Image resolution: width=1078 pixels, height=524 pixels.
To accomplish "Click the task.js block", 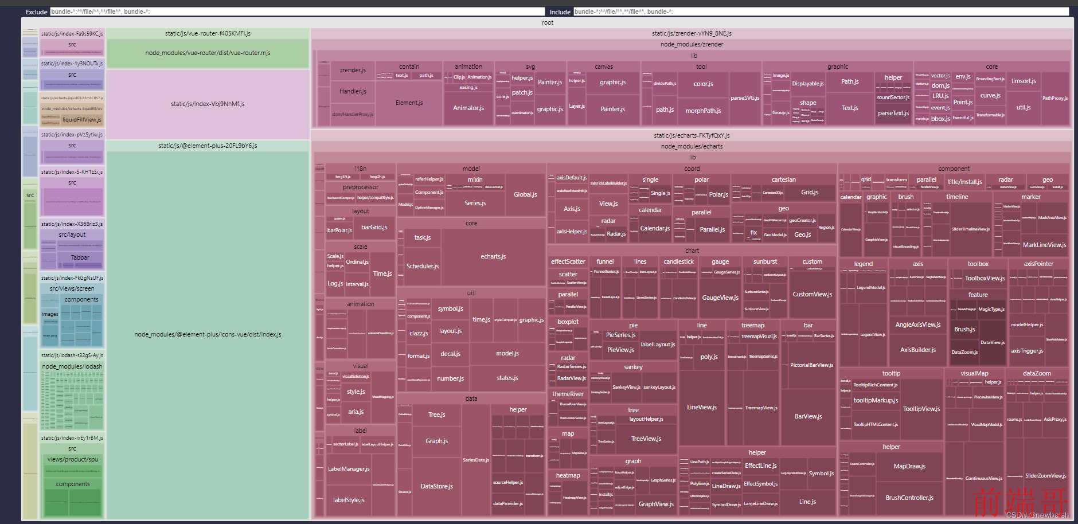I will point(423,238).
